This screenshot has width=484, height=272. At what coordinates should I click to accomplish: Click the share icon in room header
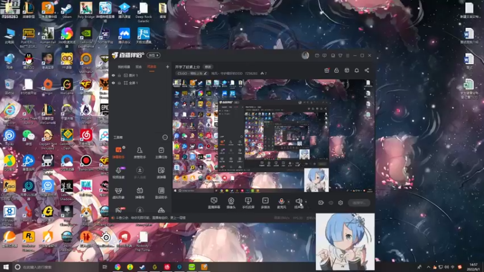367,70
